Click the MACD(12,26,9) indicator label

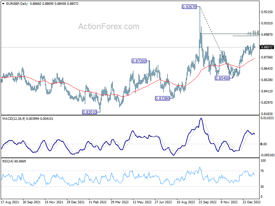pyautogui.click(x=14, y=119)
